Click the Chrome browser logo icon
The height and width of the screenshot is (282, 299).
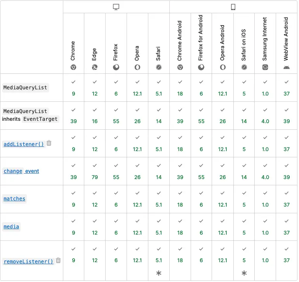pos(73,67)
